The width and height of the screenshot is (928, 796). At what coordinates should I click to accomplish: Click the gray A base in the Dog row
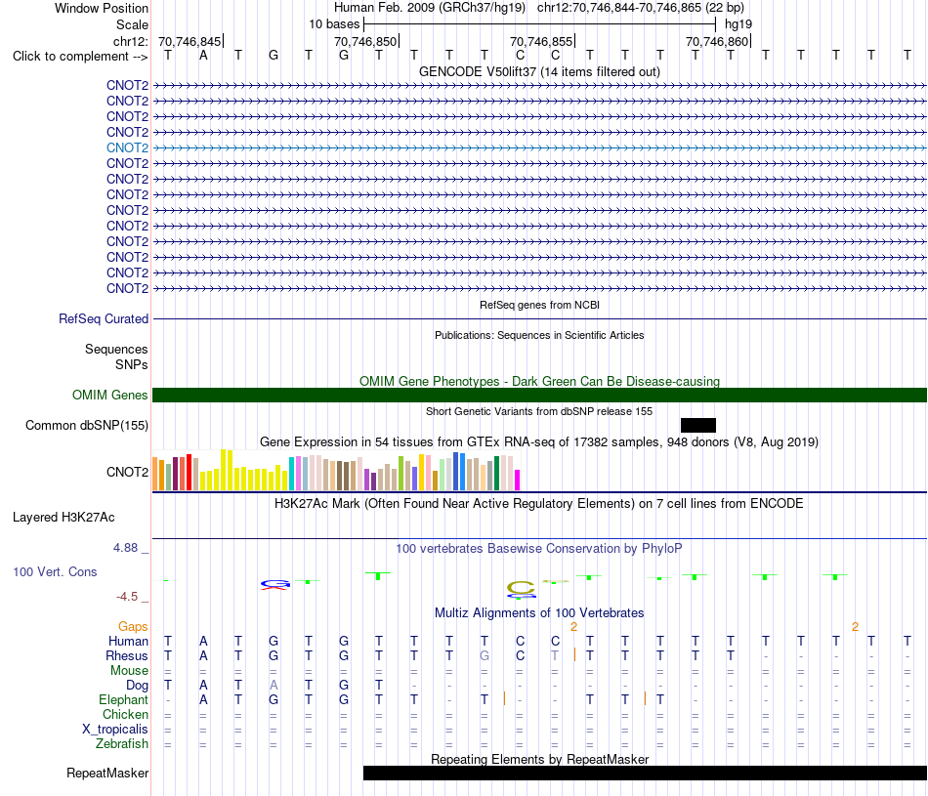click(274, 686)
